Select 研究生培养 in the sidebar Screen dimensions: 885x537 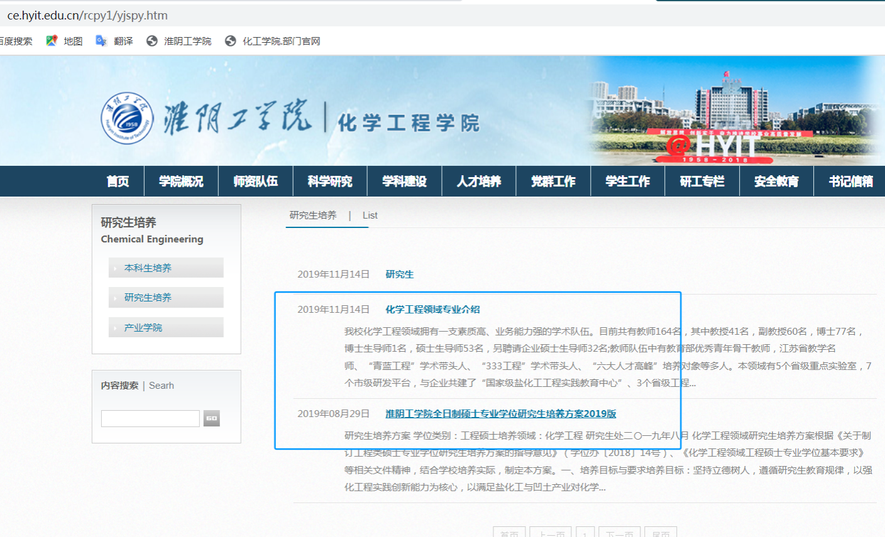148,297
